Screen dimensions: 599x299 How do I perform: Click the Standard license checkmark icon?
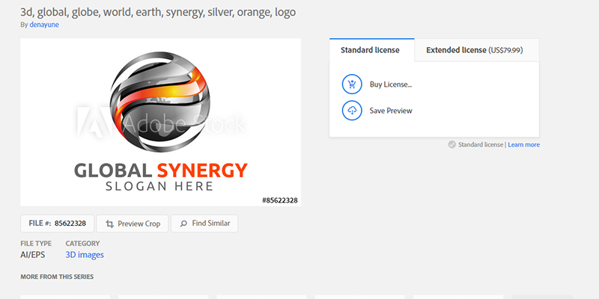(x=452, y=144)
